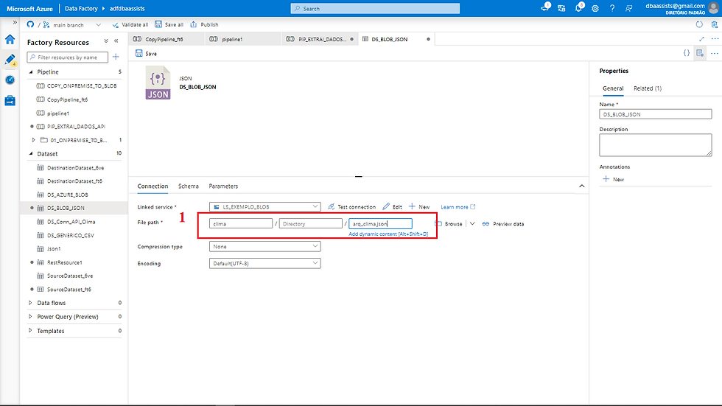Collapse the Factory Resources panel

coord(116,41)
